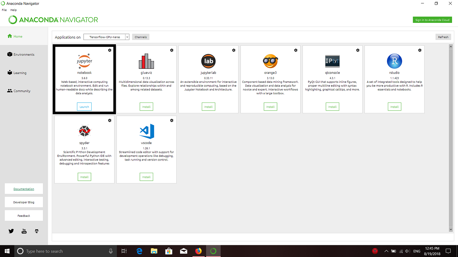
Task: Click the rstudio R logo
Action: tap(394, 61)
